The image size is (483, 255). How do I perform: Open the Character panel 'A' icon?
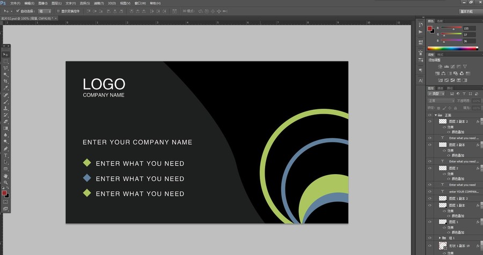[421, 80]
